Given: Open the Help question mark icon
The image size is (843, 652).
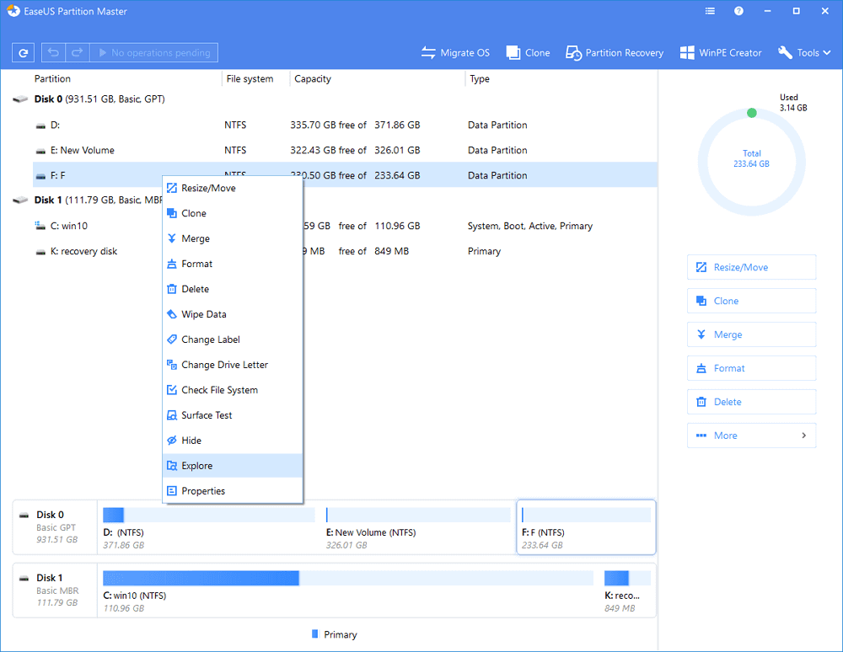Looking at the screenshot, I should coord(739,11).
